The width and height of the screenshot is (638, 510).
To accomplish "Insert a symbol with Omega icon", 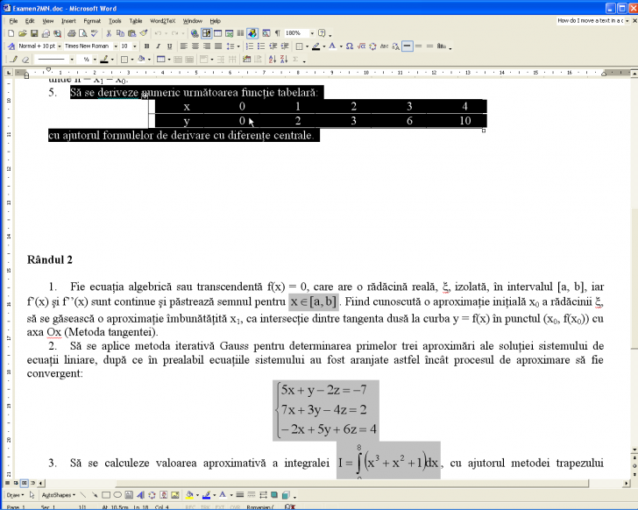I will [350, 46].
